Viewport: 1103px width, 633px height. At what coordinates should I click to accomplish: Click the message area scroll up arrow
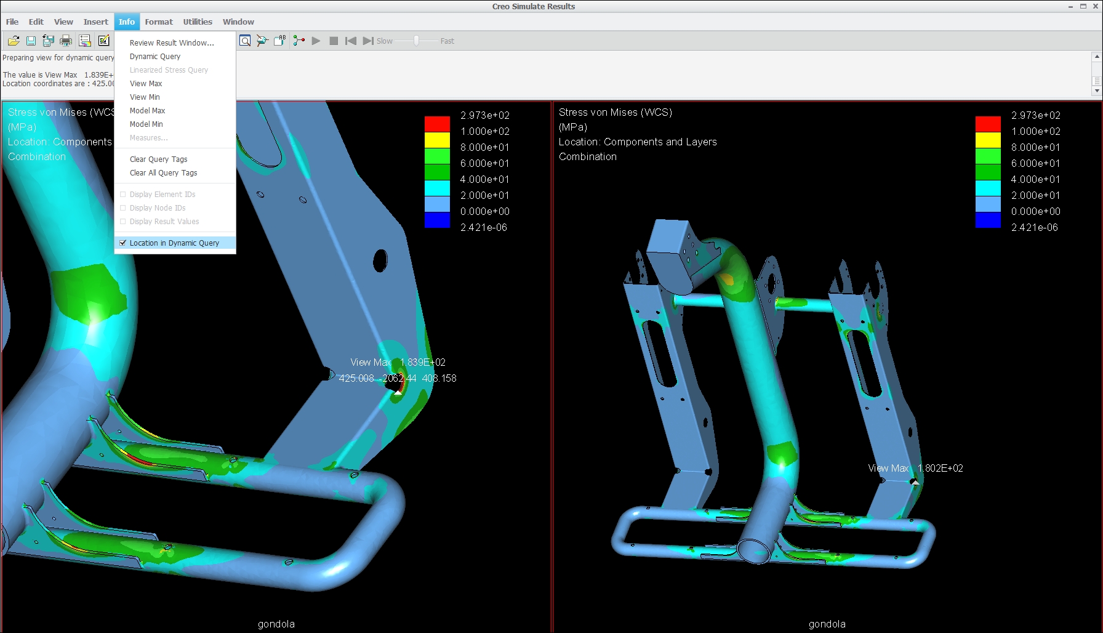[1096, 57]
